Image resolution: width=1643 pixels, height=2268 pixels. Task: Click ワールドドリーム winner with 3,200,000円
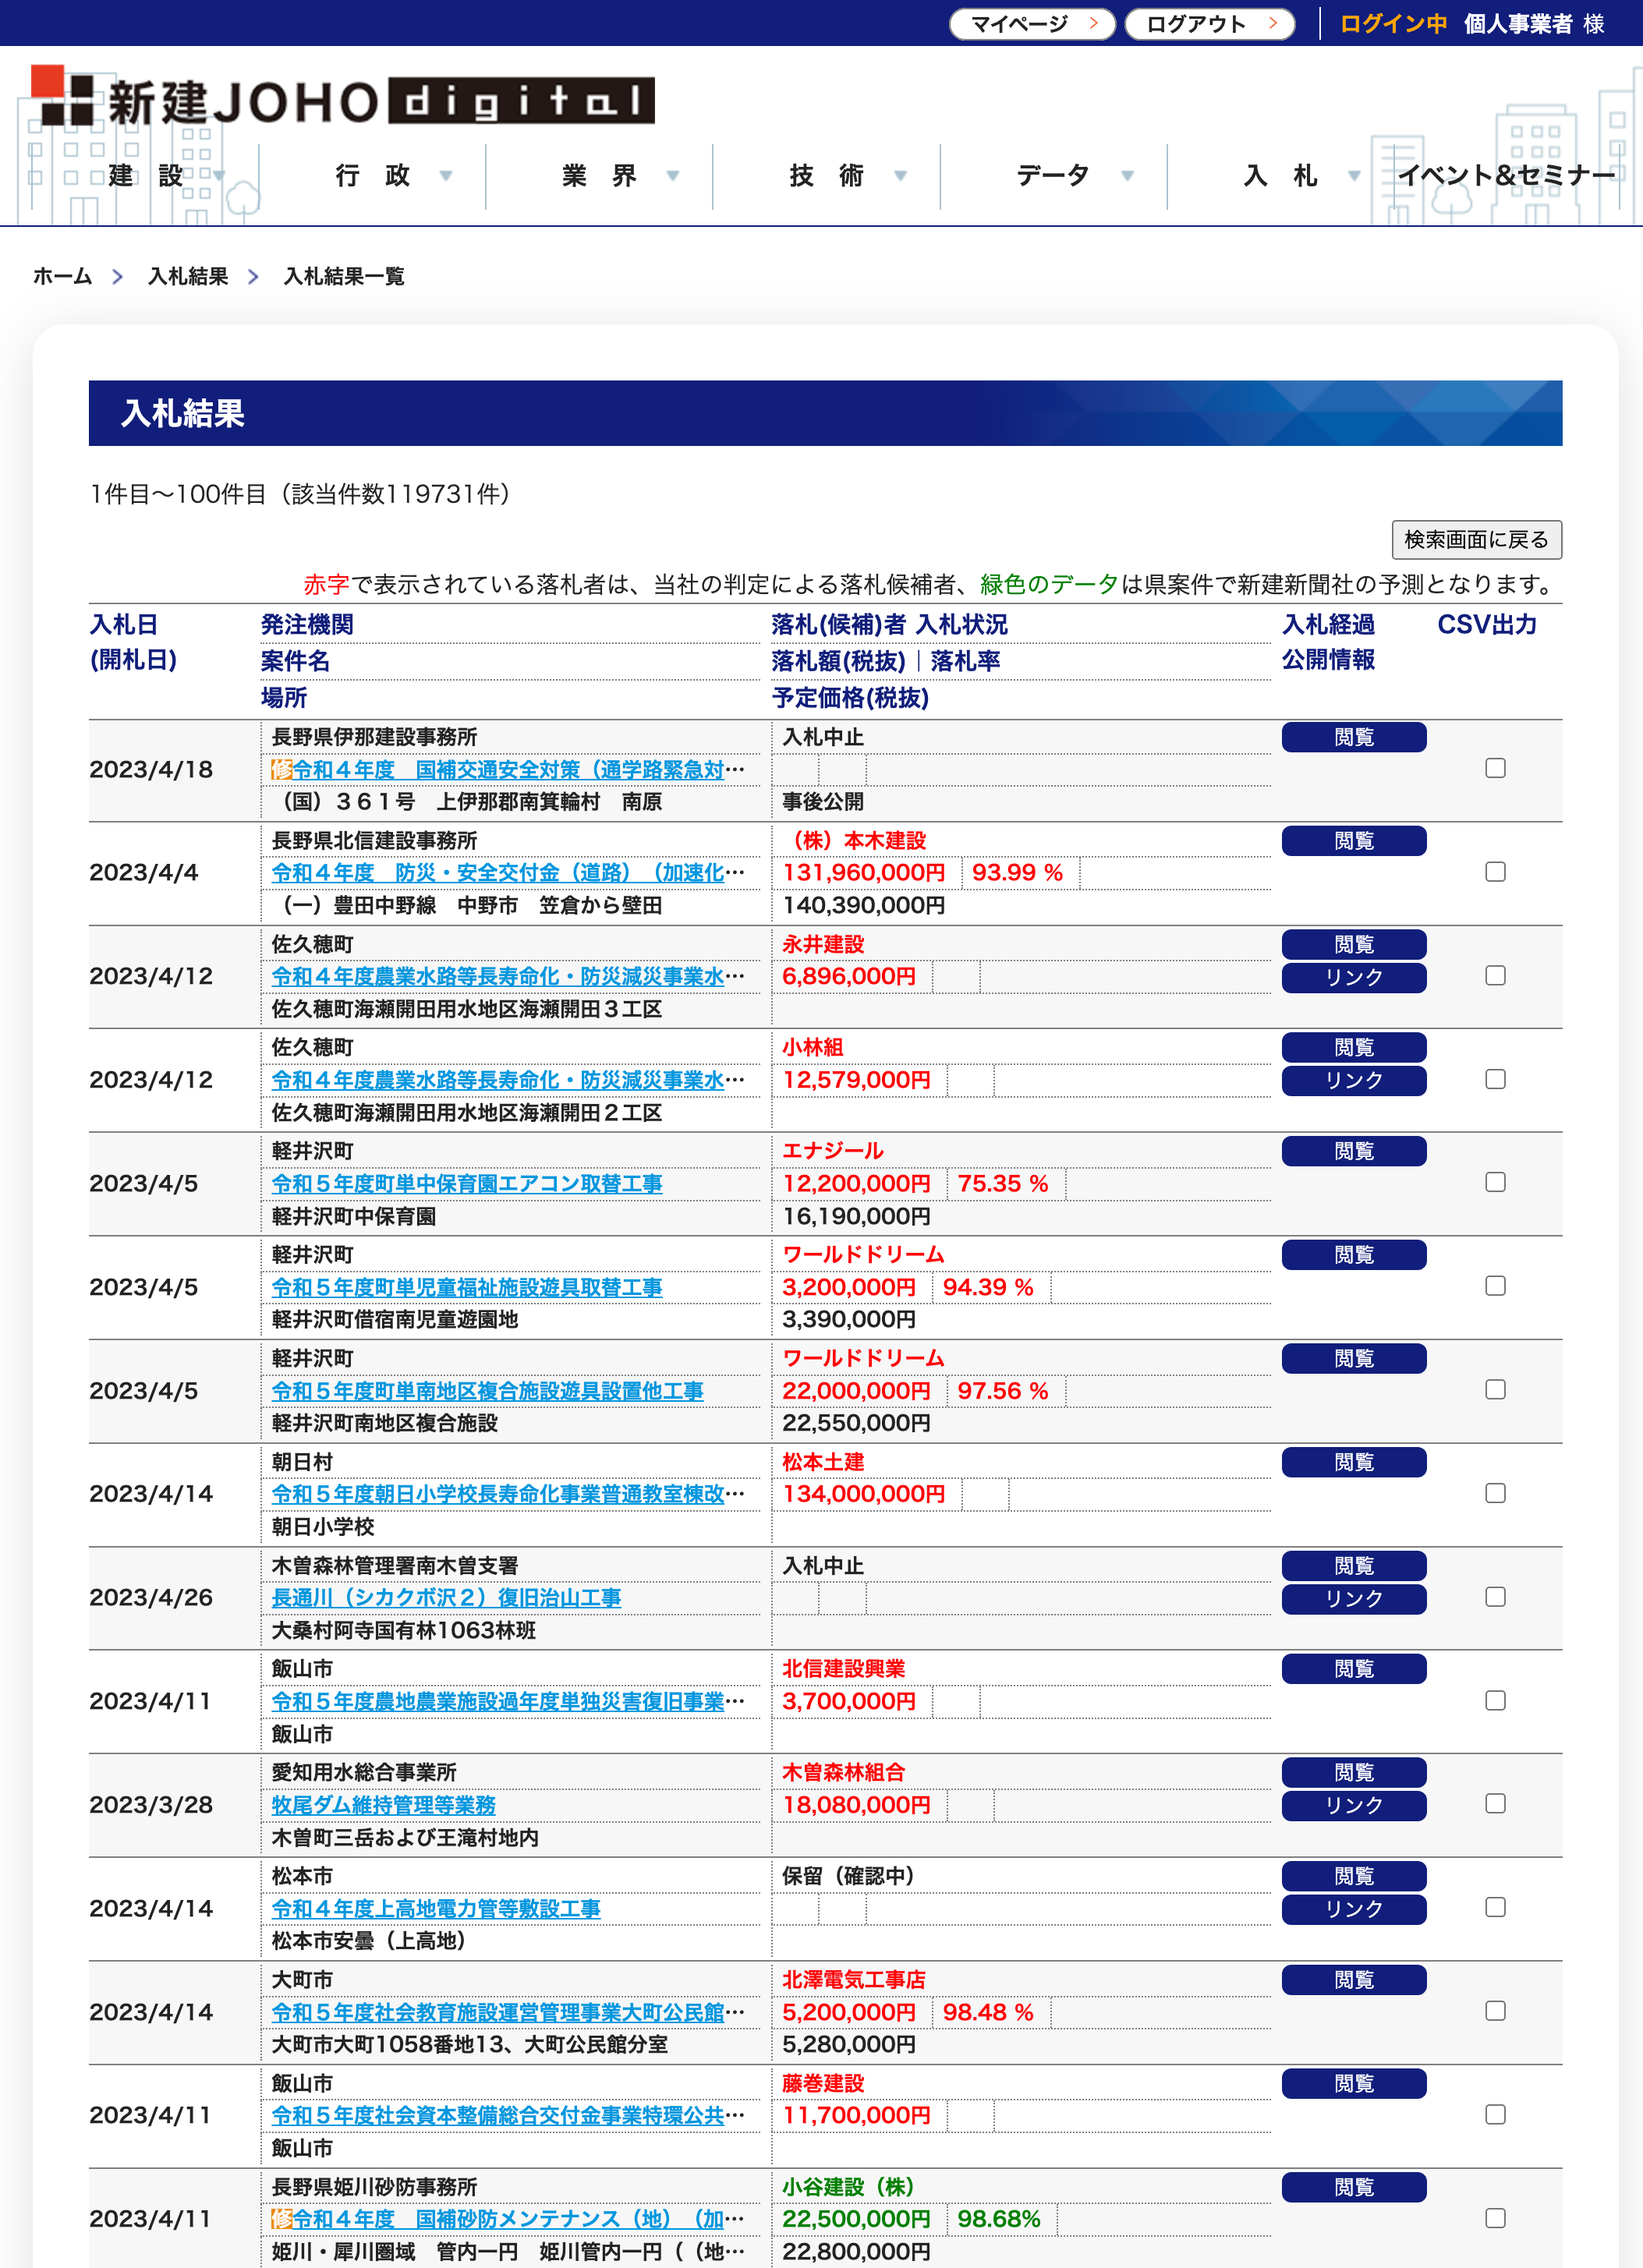pyautogui.click(x=863, y=1255)
